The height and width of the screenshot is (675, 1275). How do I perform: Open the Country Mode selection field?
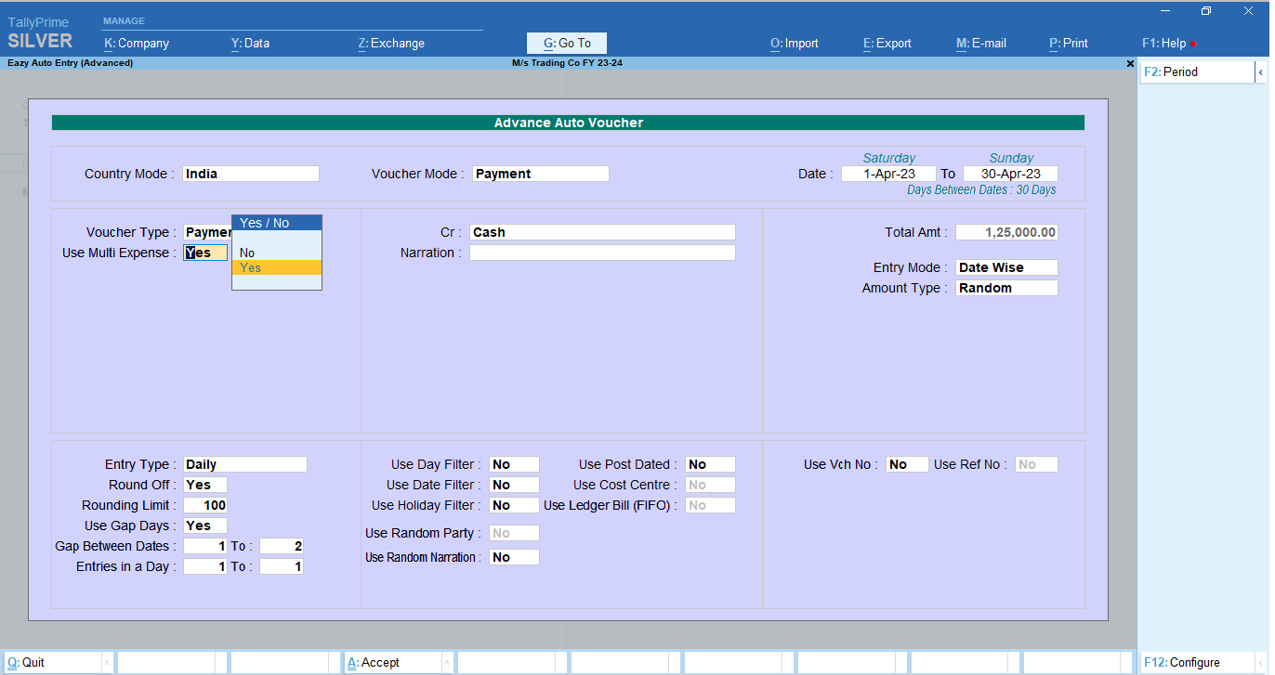coord(251,174)
